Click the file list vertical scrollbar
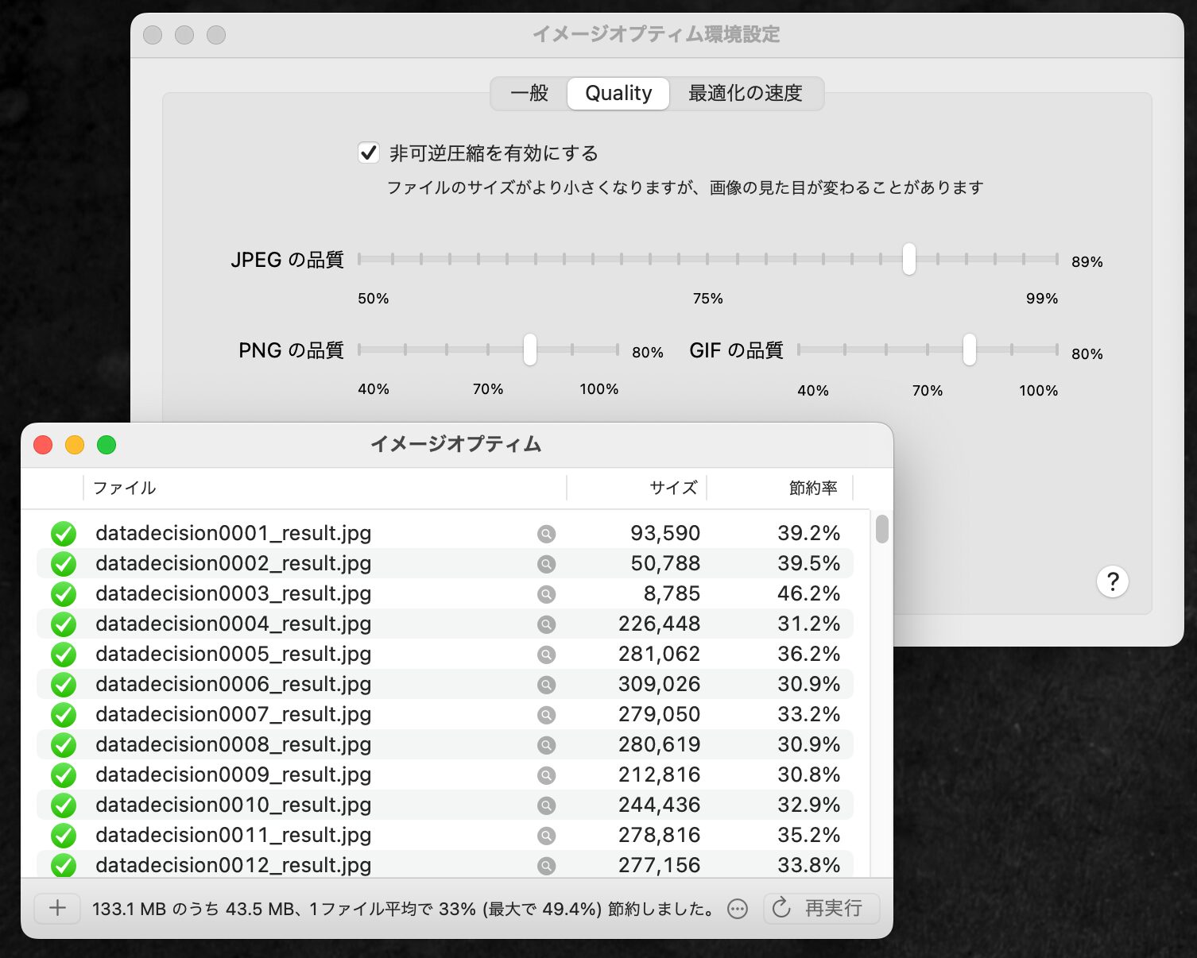 881,529
